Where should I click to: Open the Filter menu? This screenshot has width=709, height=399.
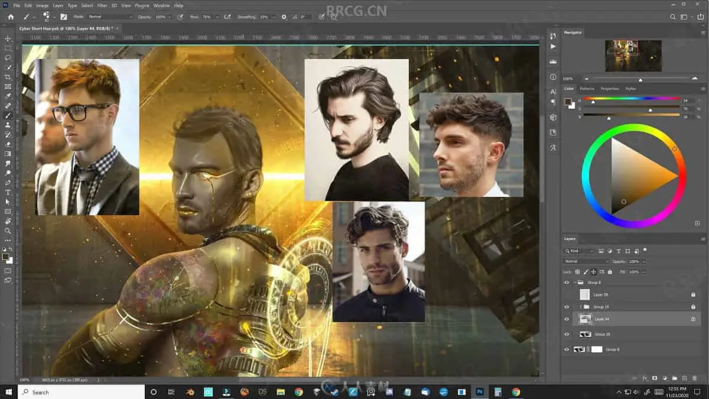coord(102,5)
